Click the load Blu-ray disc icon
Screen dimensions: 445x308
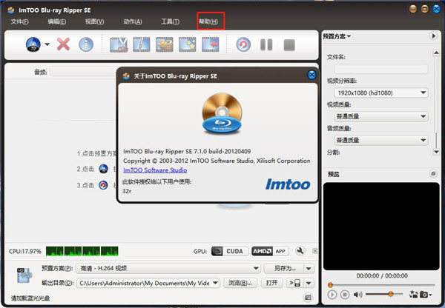[33, 44]
